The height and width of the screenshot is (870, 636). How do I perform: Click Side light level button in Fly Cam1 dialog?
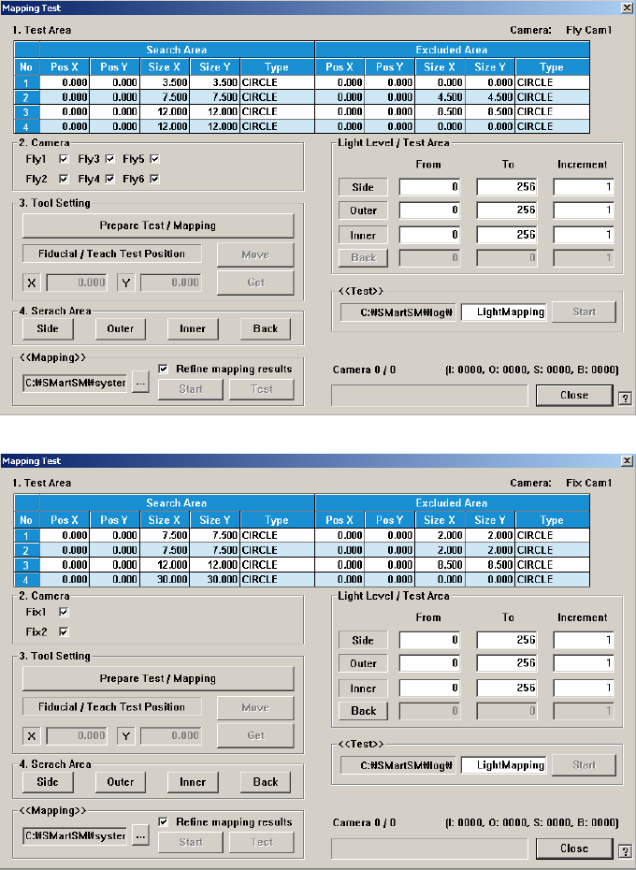click(x=363, y=188)
